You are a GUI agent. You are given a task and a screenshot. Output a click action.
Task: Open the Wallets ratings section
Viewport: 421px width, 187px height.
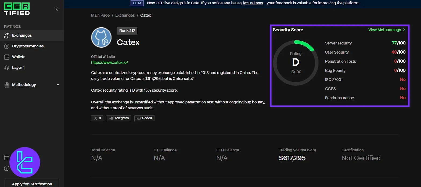(x=19, y=57)
